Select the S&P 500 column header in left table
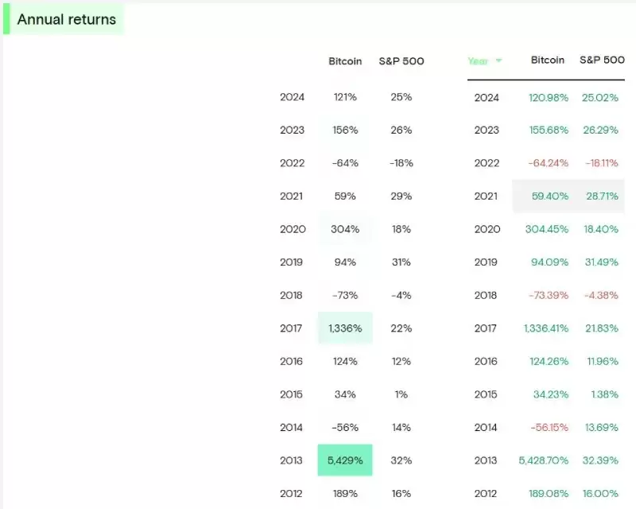636x509 pixels. [x=401, y=61]
